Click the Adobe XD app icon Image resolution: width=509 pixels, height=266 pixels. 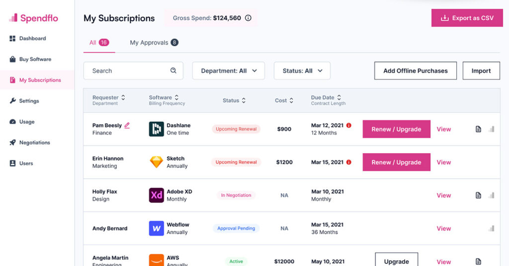157,195
